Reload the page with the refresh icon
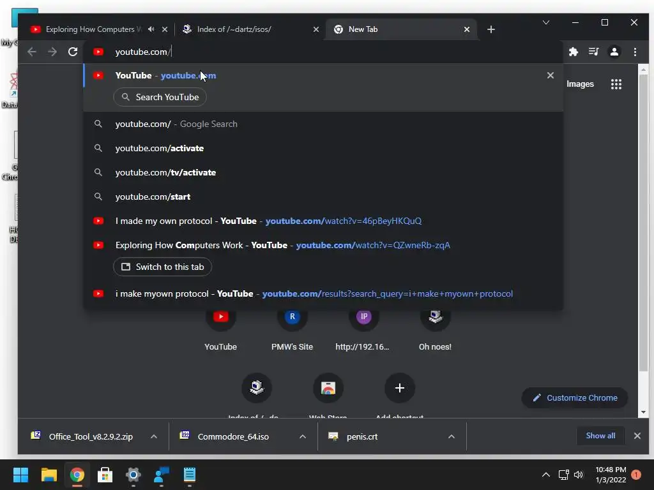 tap(73, 52)
